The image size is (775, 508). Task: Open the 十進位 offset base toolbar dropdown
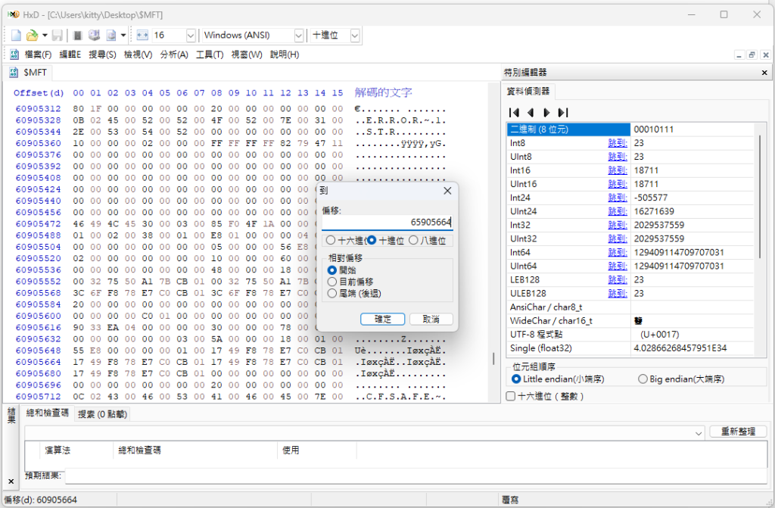tap(354, 35)
